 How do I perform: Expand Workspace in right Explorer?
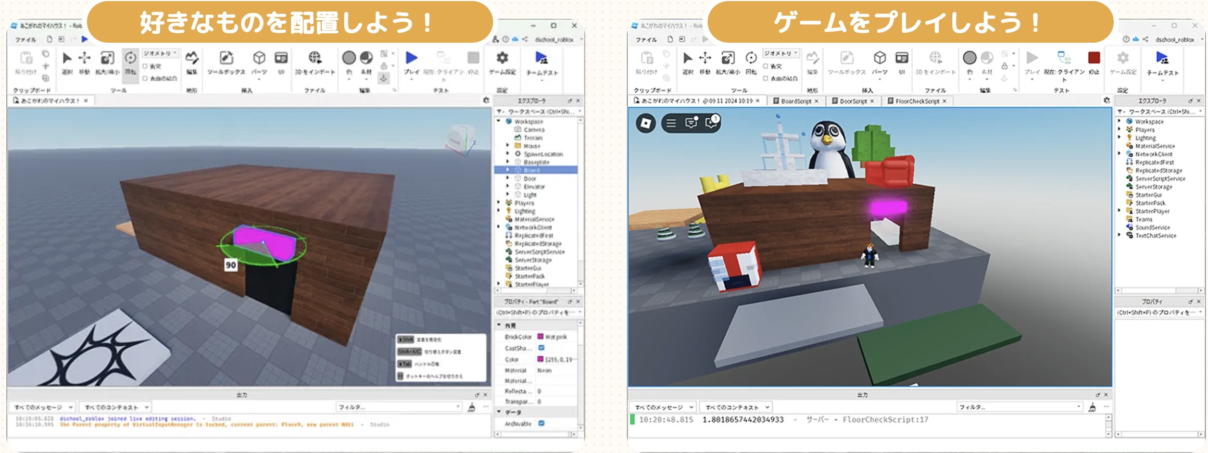[x=1119, y=121]
